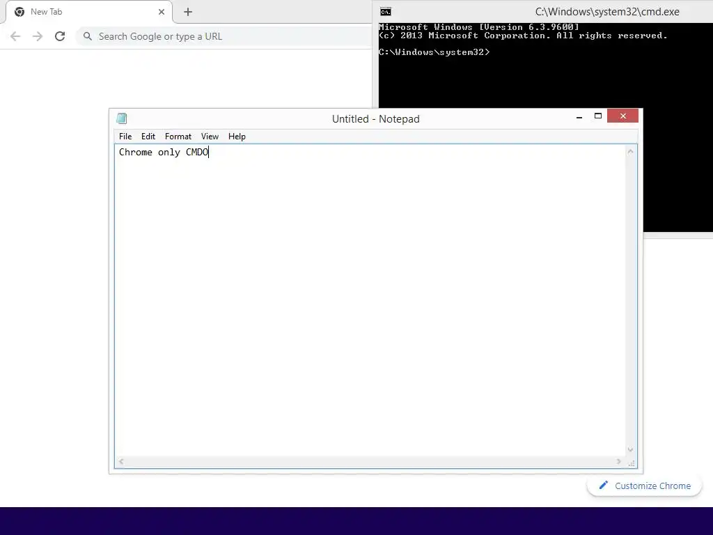Close the Untitled Notepad window

622,116
